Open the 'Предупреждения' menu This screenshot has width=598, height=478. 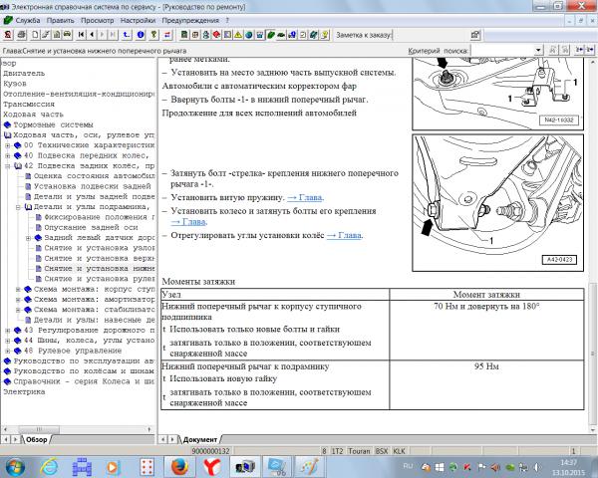tap(190, 20)
